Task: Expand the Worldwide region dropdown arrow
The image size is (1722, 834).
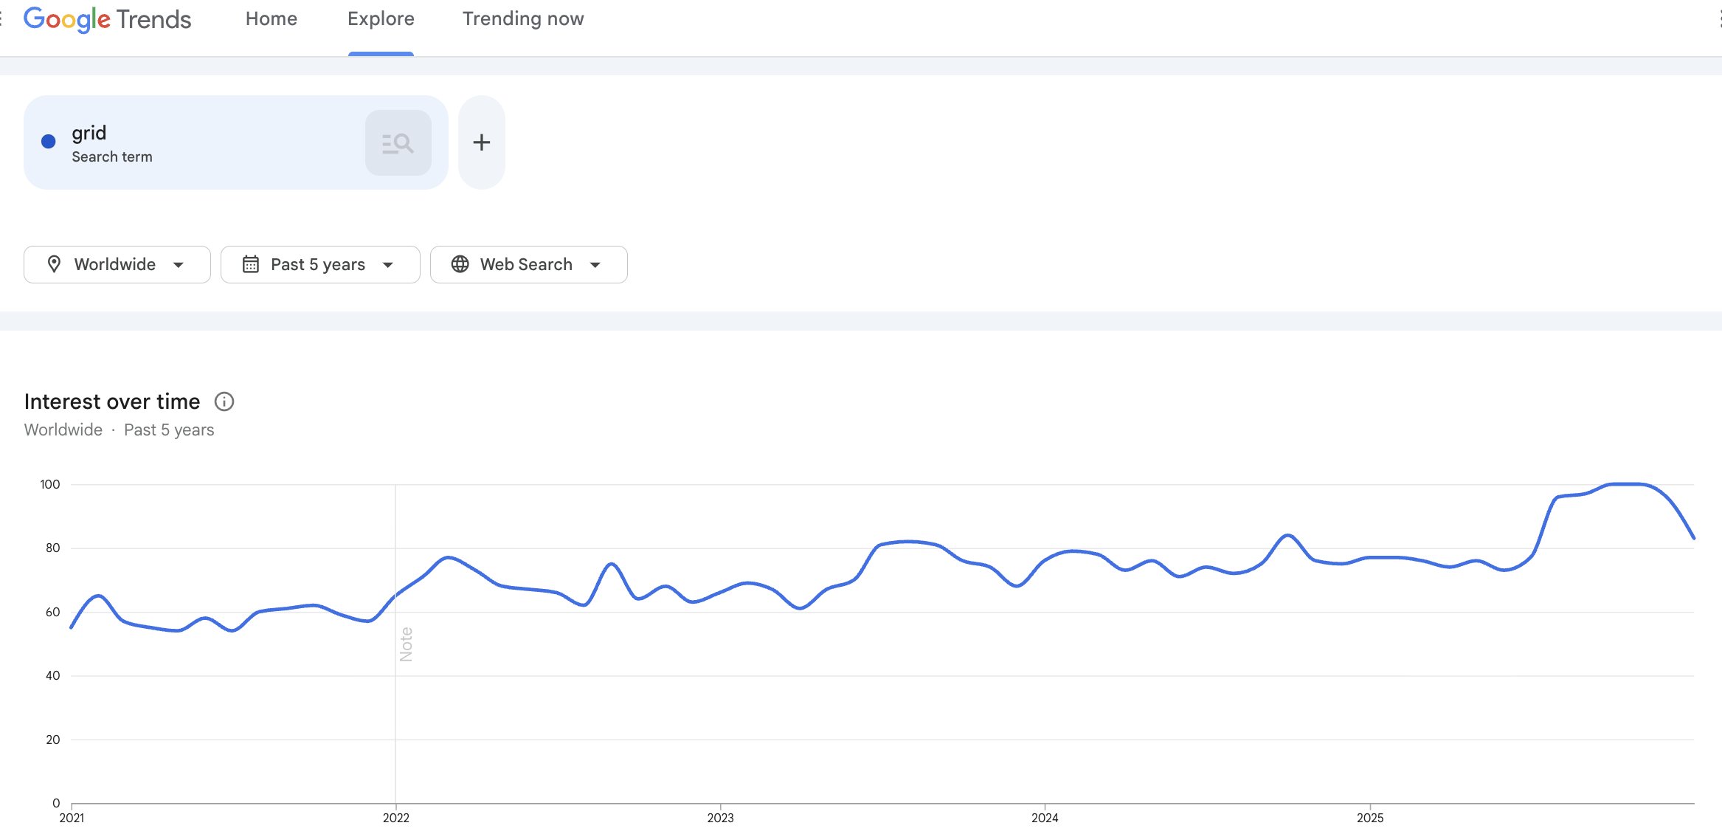Action: coord(179,265)
